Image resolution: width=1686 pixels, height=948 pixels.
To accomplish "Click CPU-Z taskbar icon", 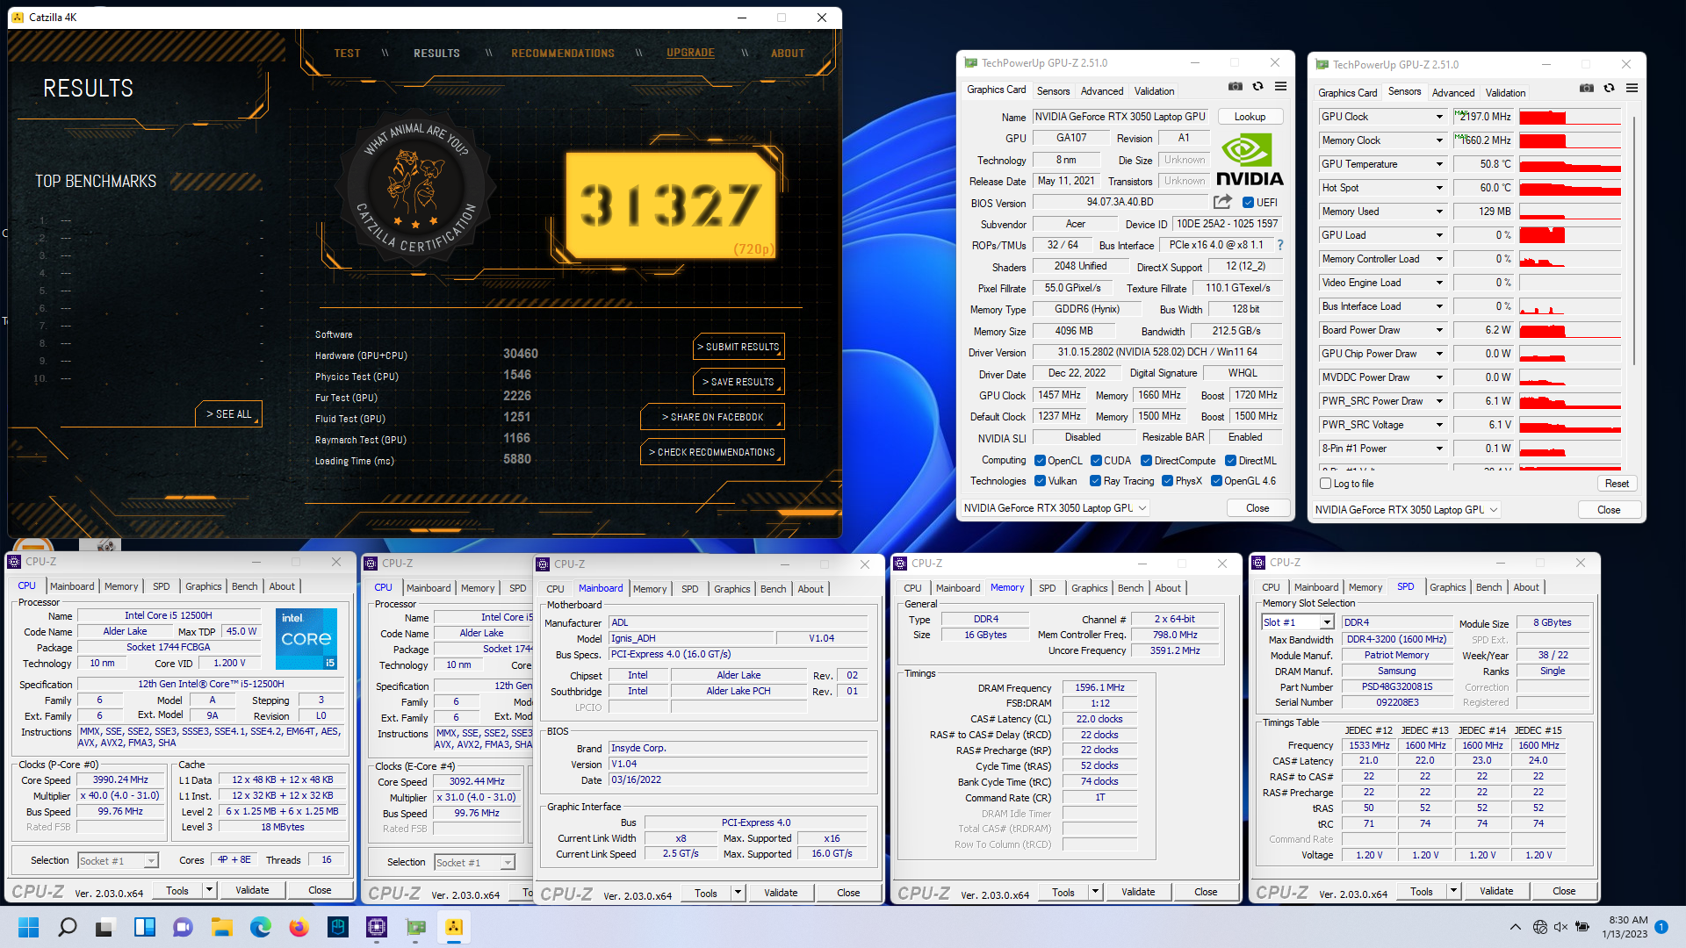I will click(377, 927).
